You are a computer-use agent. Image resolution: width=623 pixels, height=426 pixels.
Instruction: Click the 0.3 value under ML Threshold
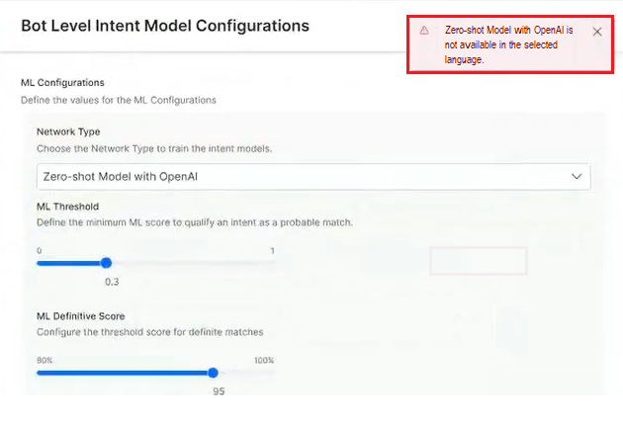coord(112,282)
